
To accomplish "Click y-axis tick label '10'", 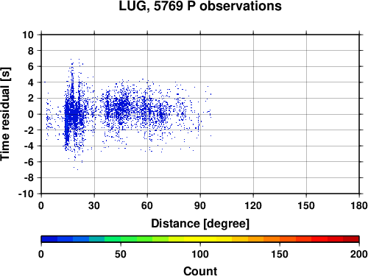I will click(x=28, y=35).
